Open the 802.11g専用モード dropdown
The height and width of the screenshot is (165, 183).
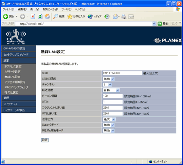point(108,131)
